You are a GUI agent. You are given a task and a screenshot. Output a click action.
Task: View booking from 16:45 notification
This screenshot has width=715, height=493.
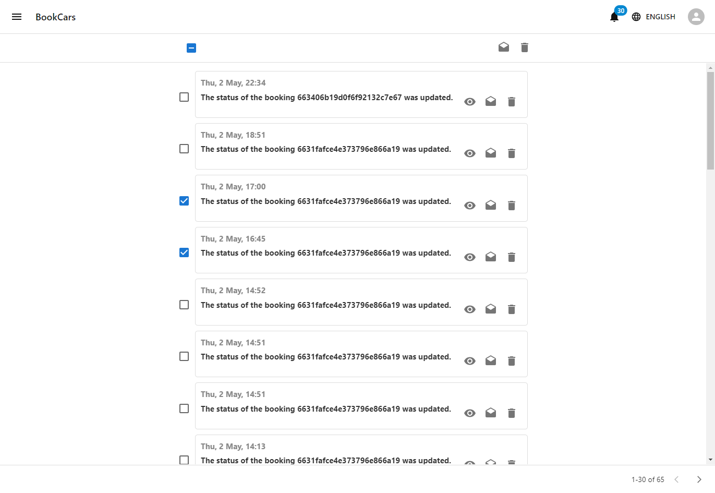pyautogui.click(x=470, y=257)
